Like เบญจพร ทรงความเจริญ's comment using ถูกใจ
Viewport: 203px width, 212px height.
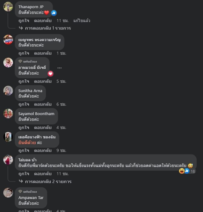click(24, 53)
